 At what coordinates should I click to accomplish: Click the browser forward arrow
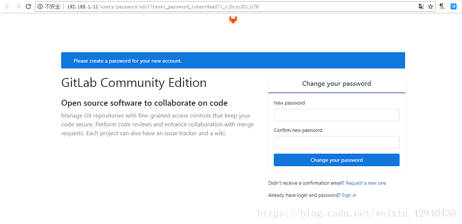tap(18, 6)
